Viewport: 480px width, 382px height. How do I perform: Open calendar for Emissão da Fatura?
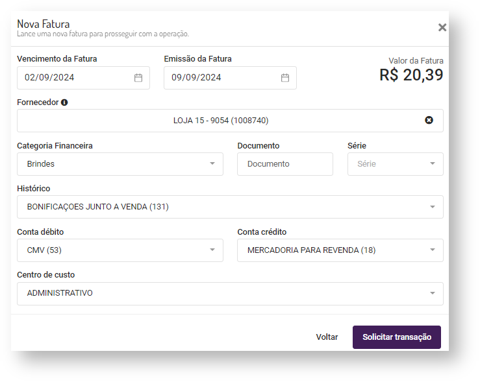[x=285, y=78]
